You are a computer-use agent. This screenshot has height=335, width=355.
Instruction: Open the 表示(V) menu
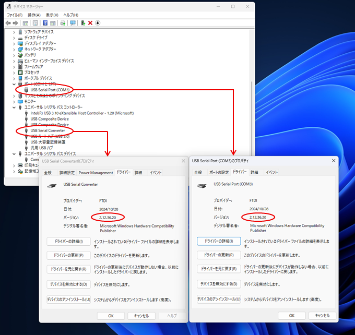pyautogui.click(x=52, y=15)
